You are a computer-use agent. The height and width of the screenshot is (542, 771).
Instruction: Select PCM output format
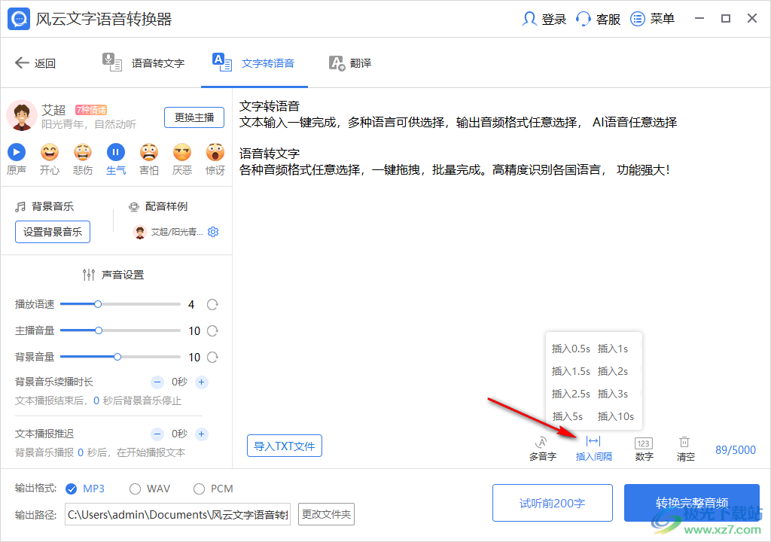coord(199,489)
